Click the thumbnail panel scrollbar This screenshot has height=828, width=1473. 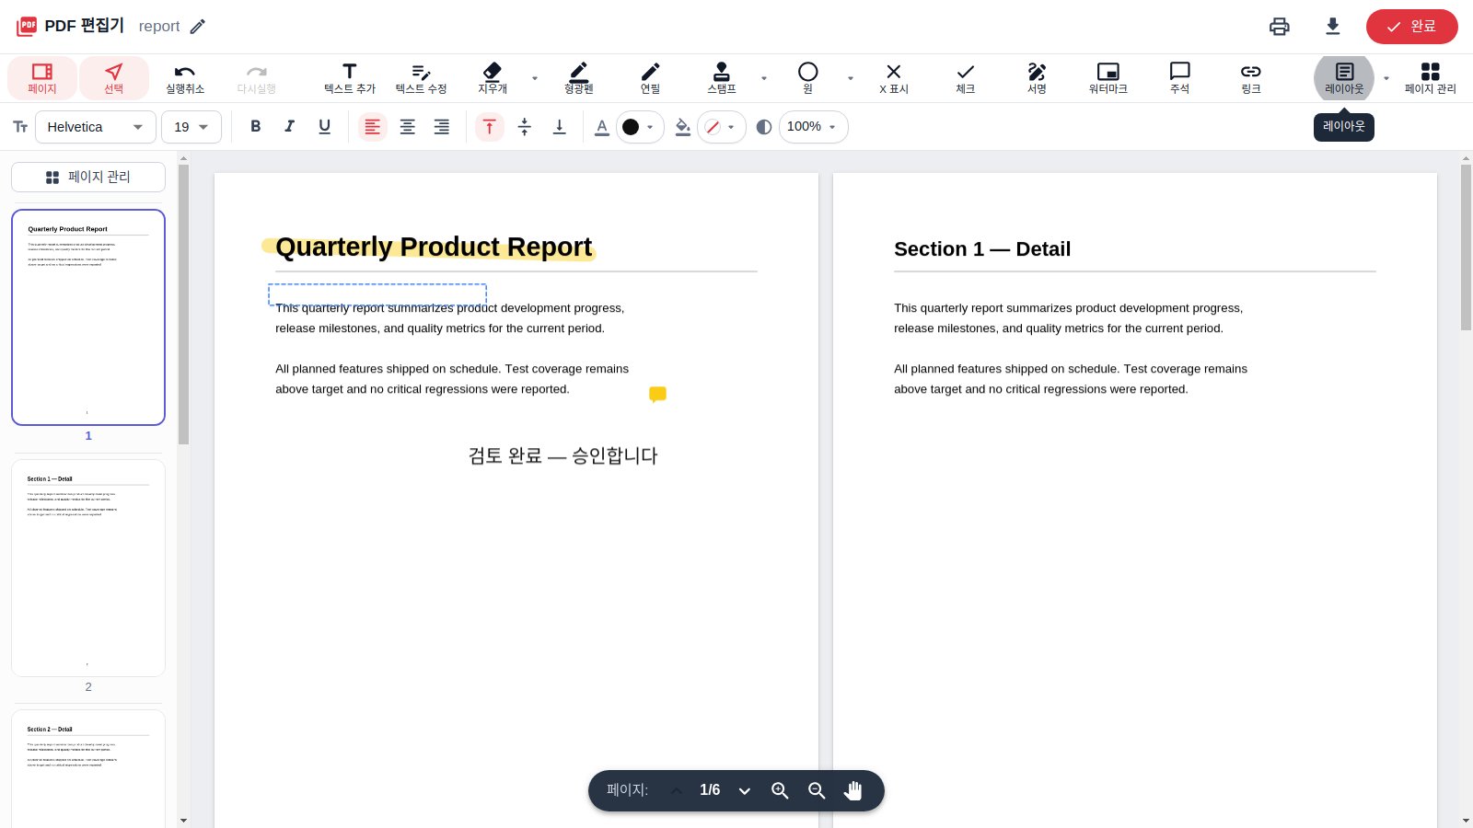click(183, 304)
